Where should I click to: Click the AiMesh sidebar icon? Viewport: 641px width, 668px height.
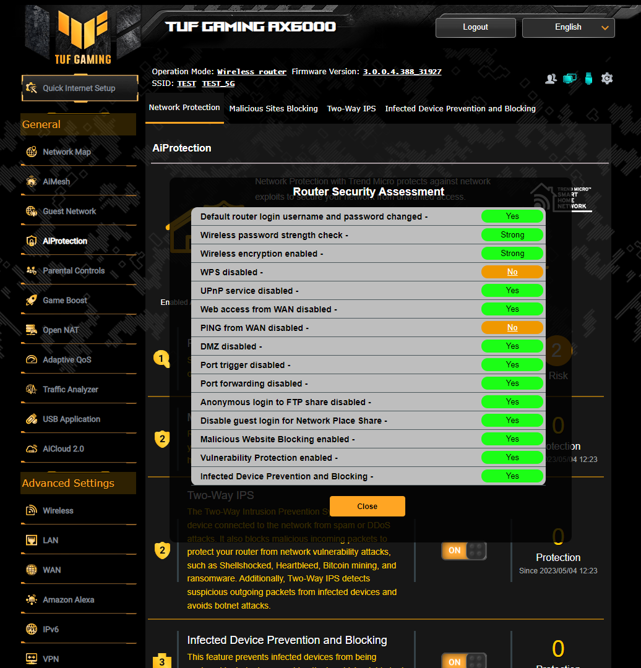tap(32, 181)
